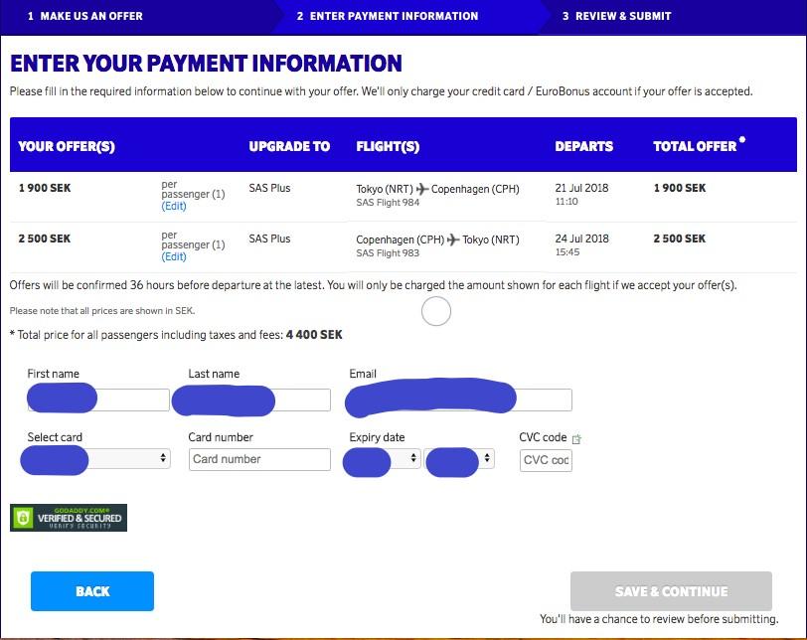Focus the Card number field
This screenshot has height=640, width=807.
[259, 459]
